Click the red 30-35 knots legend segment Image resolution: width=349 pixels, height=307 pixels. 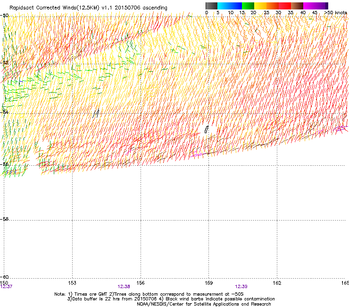pos(285,6)
